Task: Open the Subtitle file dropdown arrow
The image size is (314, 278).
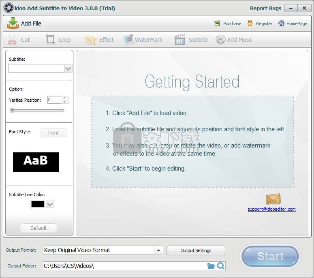Action: pos(68,68)
